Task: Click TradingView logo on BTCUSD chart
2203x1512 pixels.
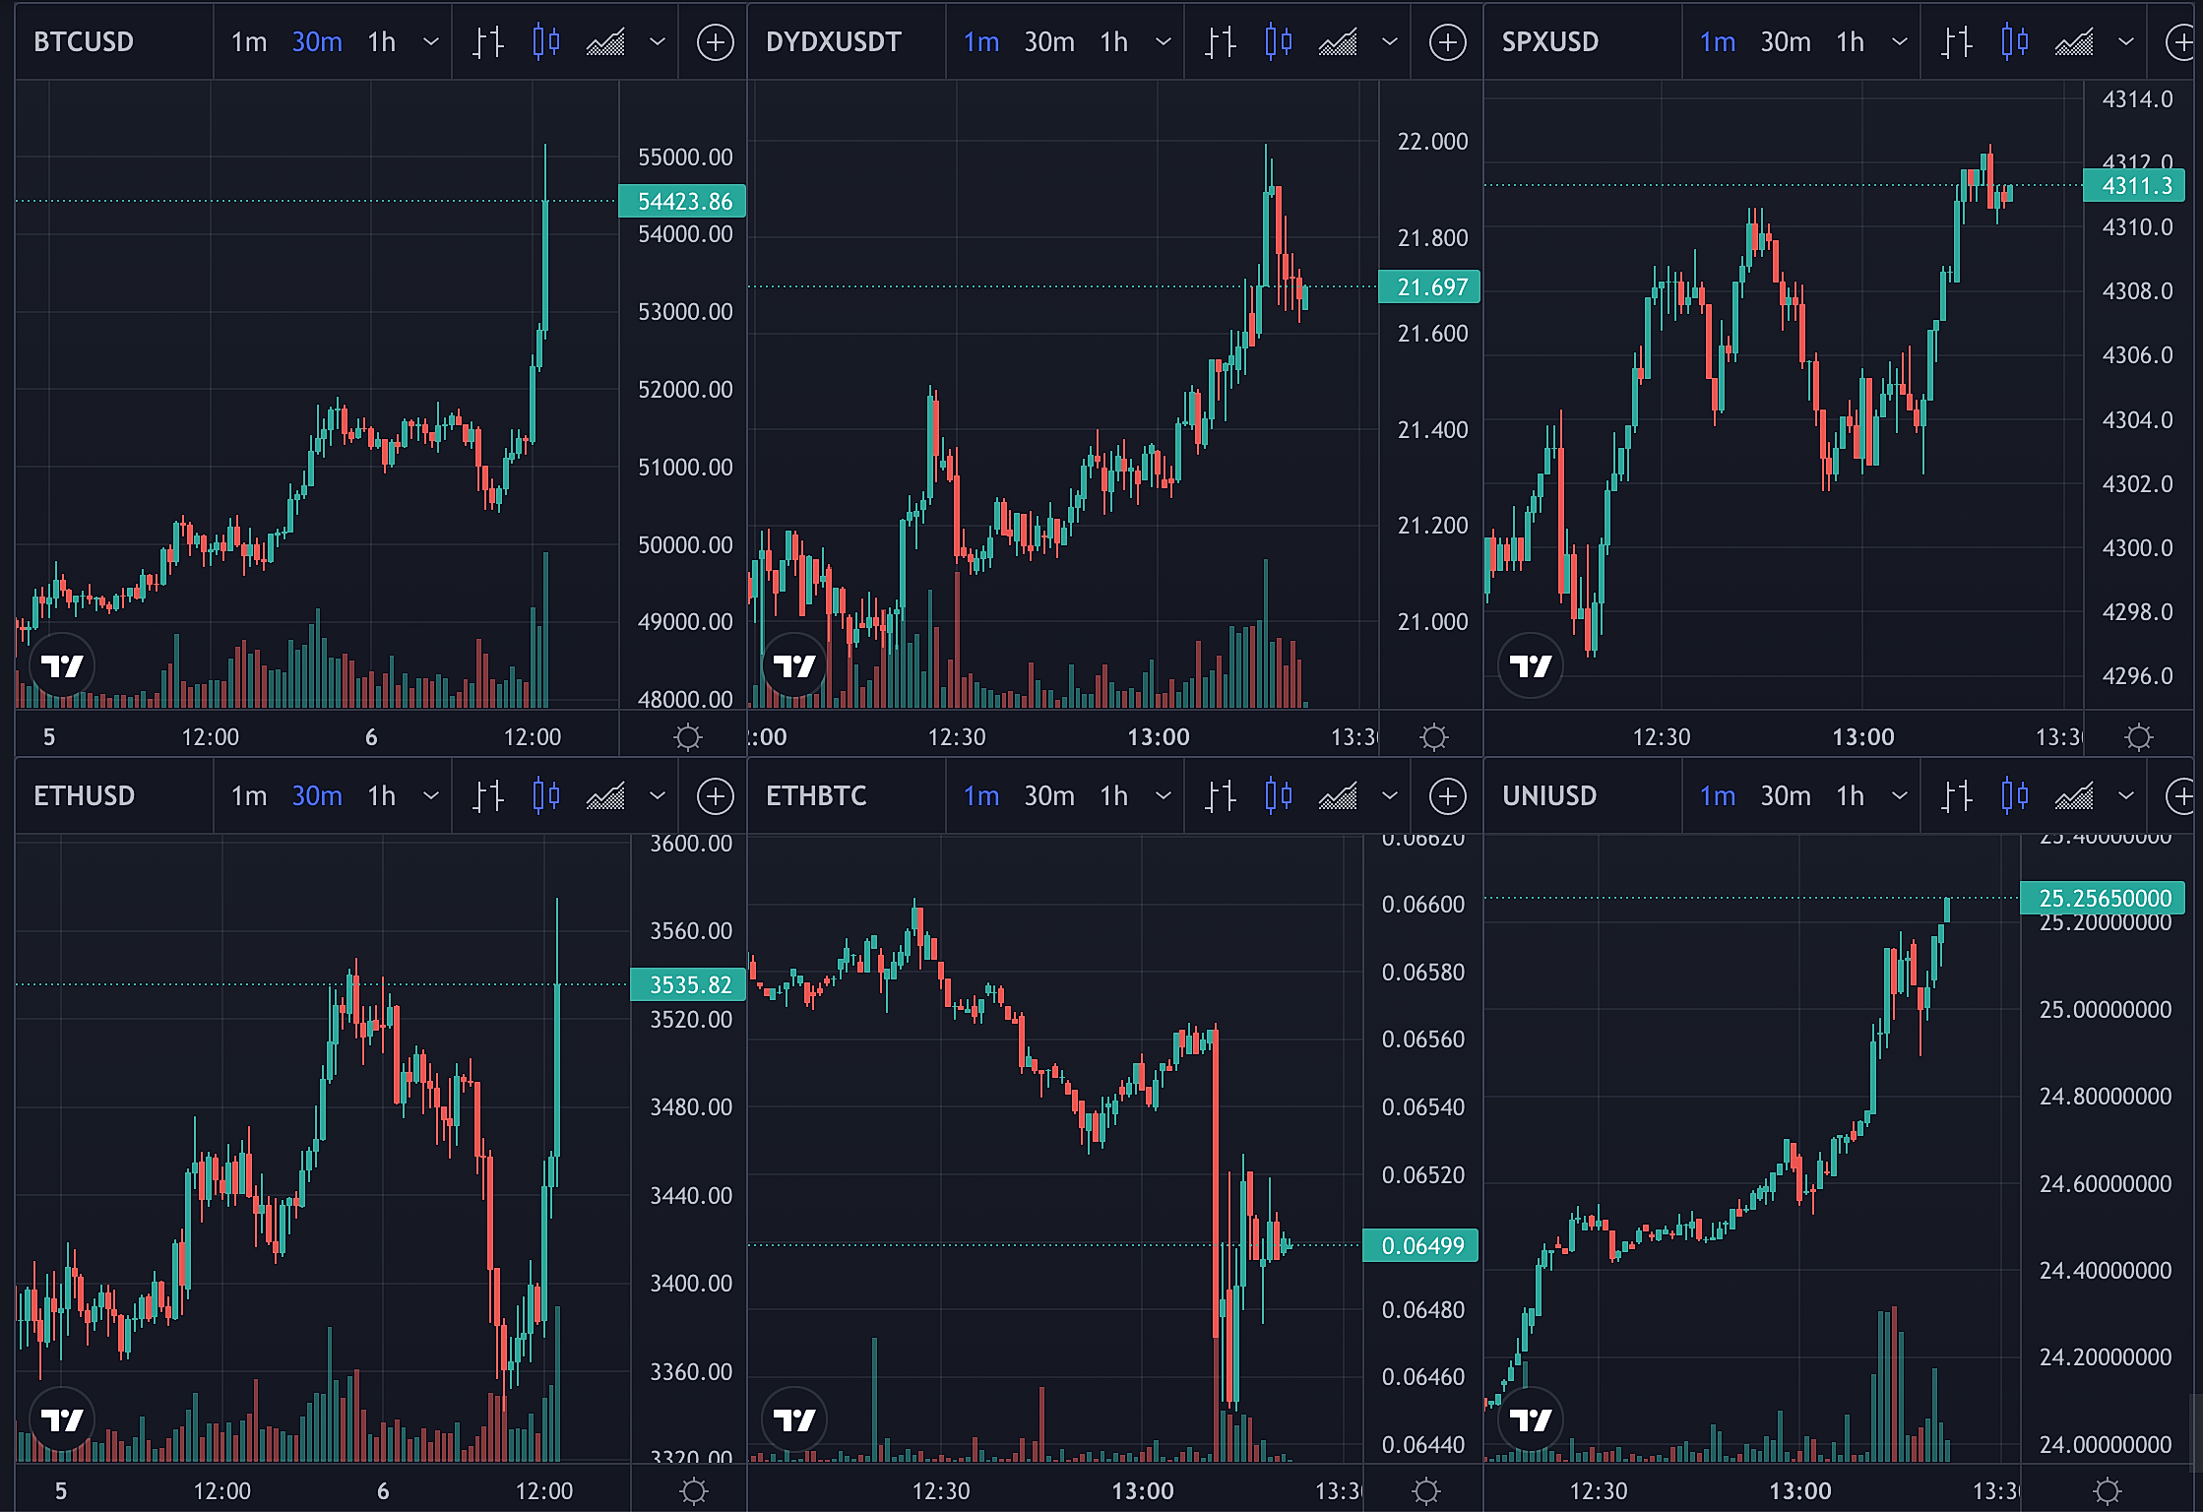Action: (62, 666)
